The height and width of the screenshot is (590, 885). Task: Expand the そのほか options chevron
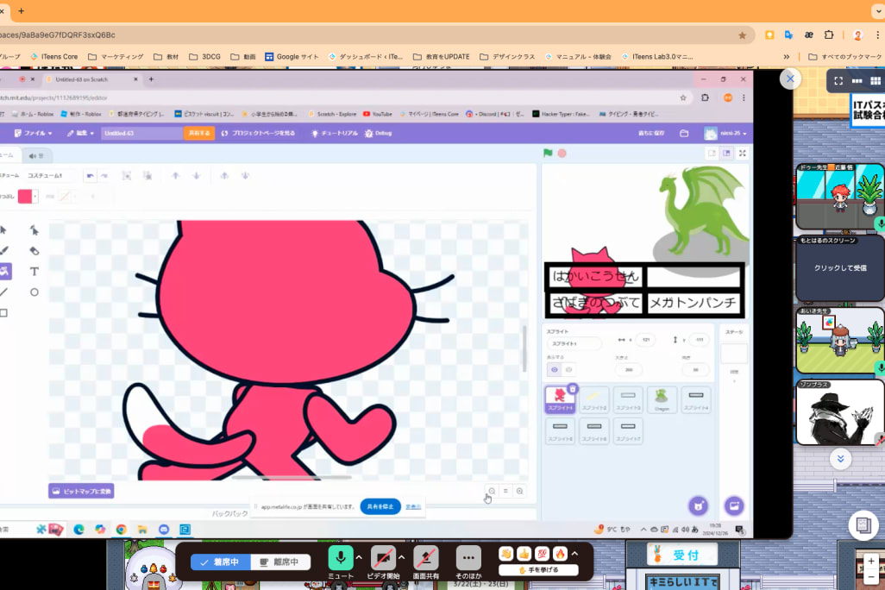[469, 558]
